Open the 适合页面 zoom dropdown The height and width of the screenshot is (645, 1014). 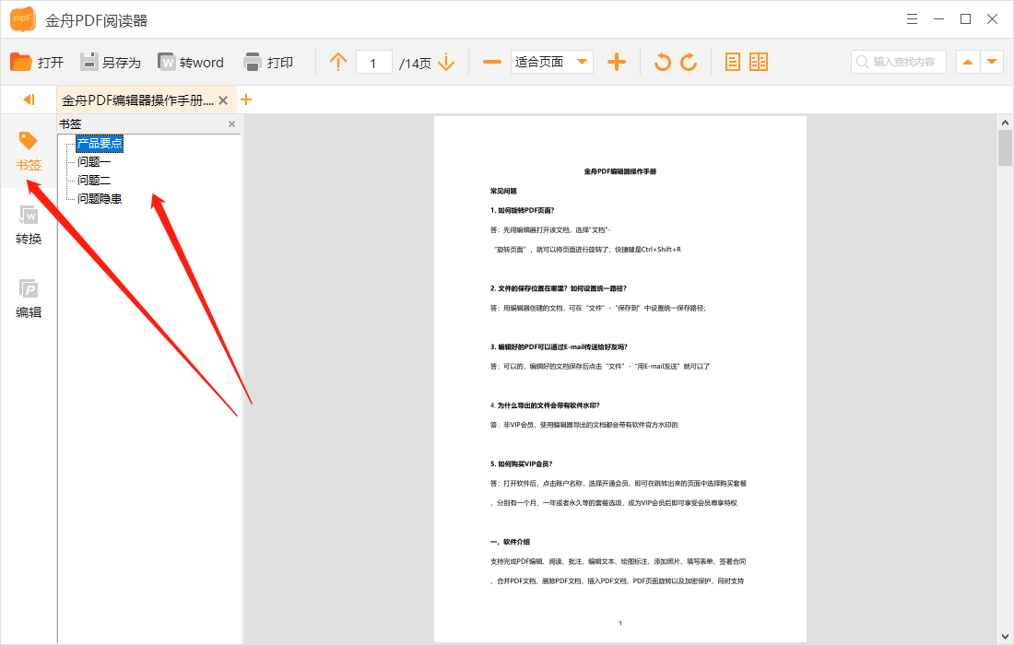(x=551, y=61)
